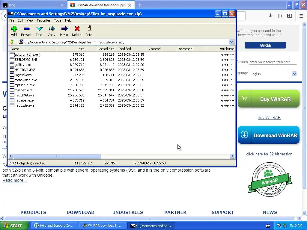
Task: Open the DOWNLOAD navigation link
Action: click(x=80, y=212)
